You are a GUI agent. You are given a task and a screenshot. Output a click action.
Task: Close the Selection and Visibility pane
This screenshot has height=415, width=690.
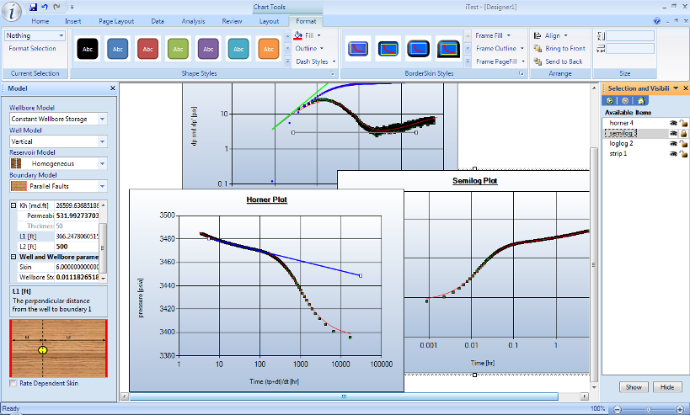685,88
